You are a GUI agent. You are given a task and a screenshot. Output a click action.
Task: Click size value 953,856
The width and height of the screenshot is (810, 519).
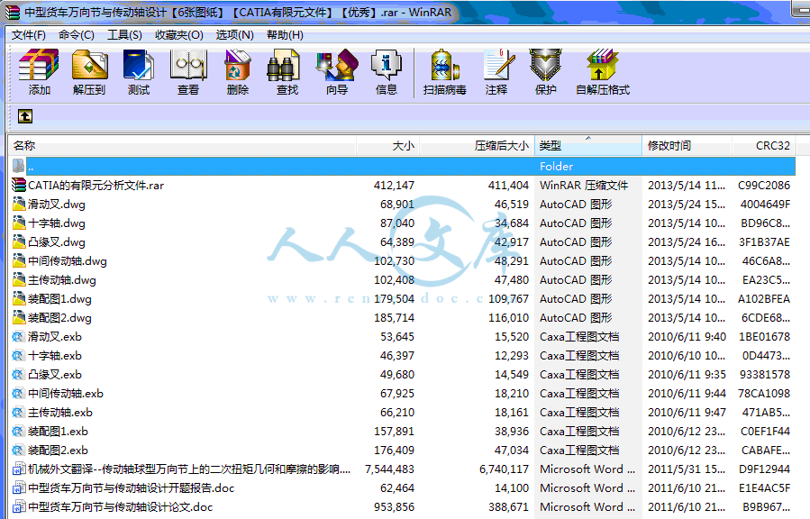click(394, 507)
